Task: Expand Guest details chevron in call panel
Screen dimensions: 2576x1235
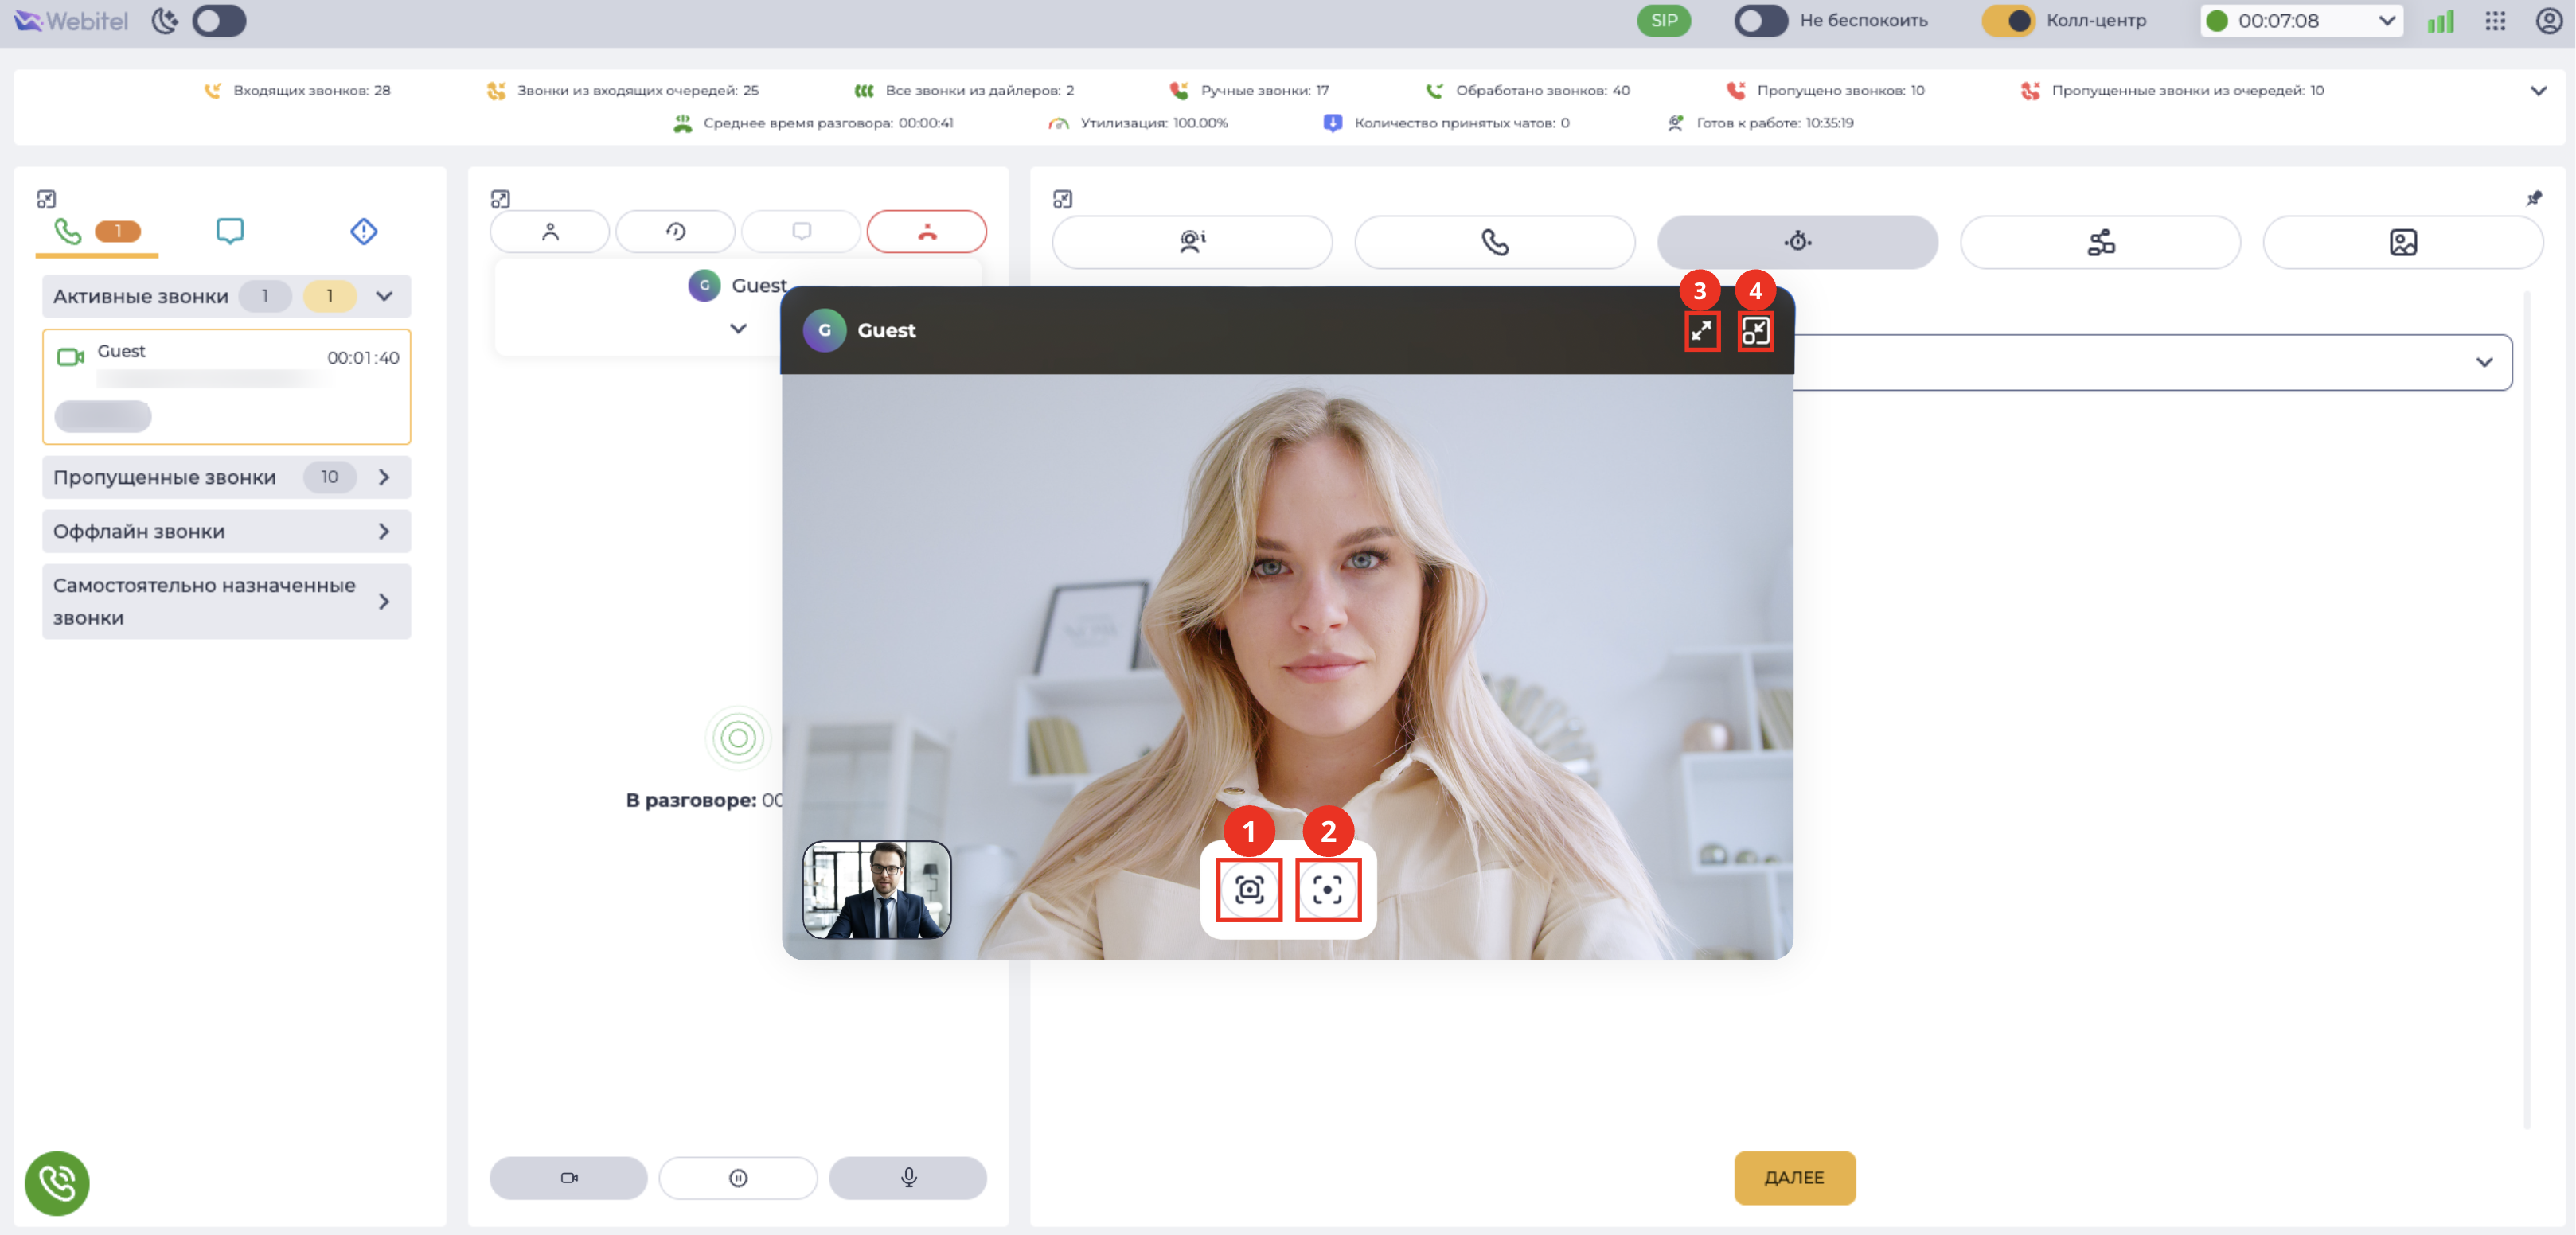Action: (x=738, y=328)
